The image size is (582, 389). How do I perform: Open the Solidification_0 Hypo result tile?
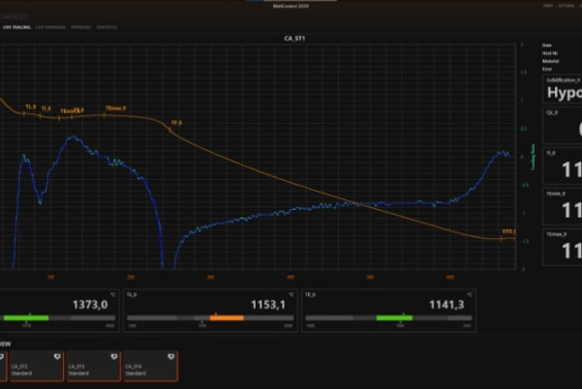(x=563, y=89)
